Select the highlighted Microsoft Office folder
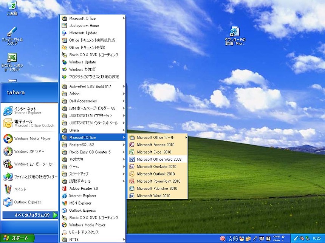 (93, 137)
